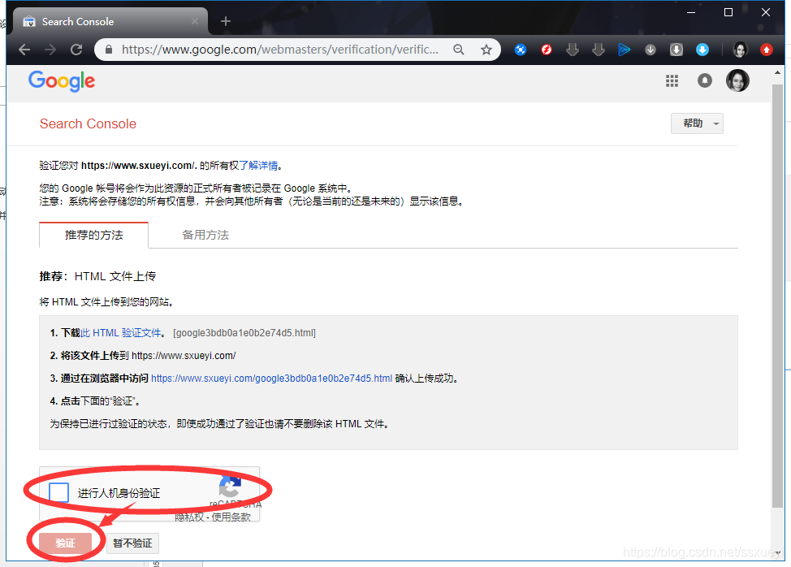This screenshot has width=791, height=567.
Task: Open the red lightning extension icon
Action: pyautogui.click(x=547, y=50)
